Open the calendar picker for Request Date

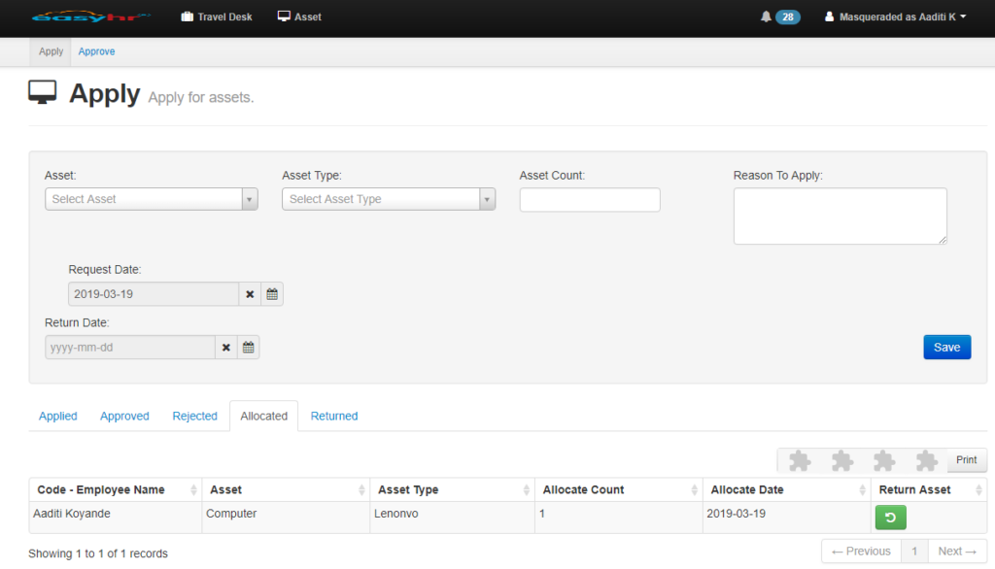[x=271, y=293]
